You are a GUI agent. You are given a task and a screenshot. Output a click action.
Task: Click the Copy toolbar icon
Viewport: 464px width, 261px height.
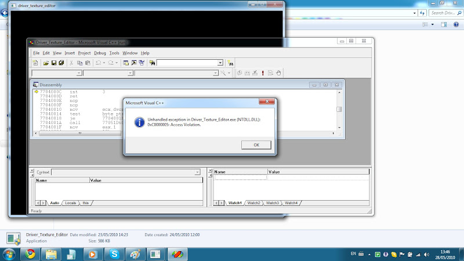pos(79,63)
